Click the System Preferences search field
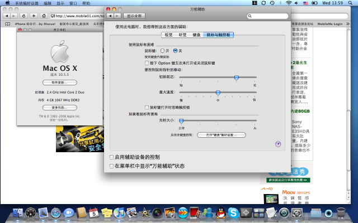This screenshot has width=358, height=223. (x=267, y=16)
